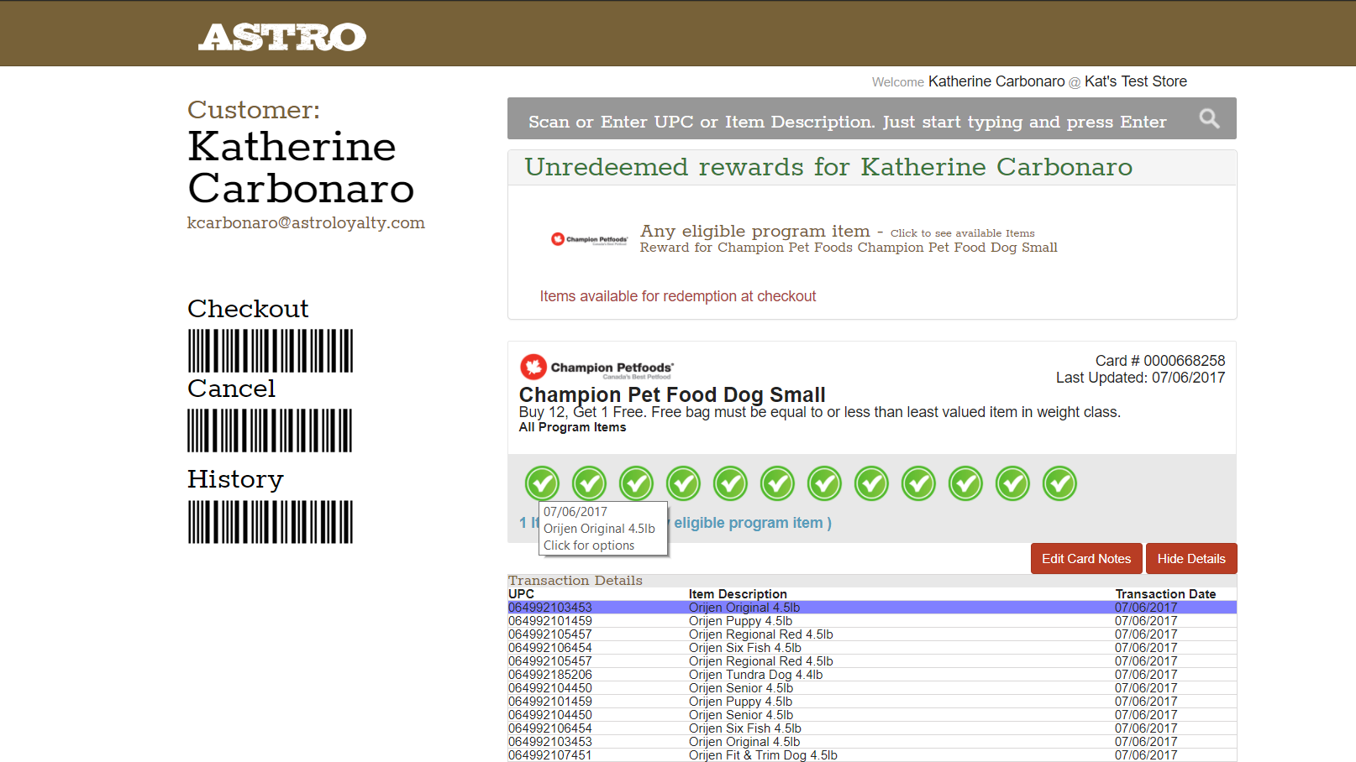The width and height of the screenshot is (1356, 762).
Task: Select the highlighted Orijen Original 4.5lb transaction row
Action: 872,608
